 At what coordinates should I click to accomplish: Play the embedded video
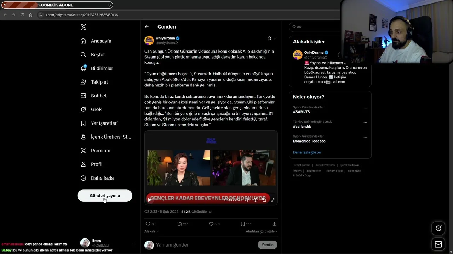(x=150, y=200)
